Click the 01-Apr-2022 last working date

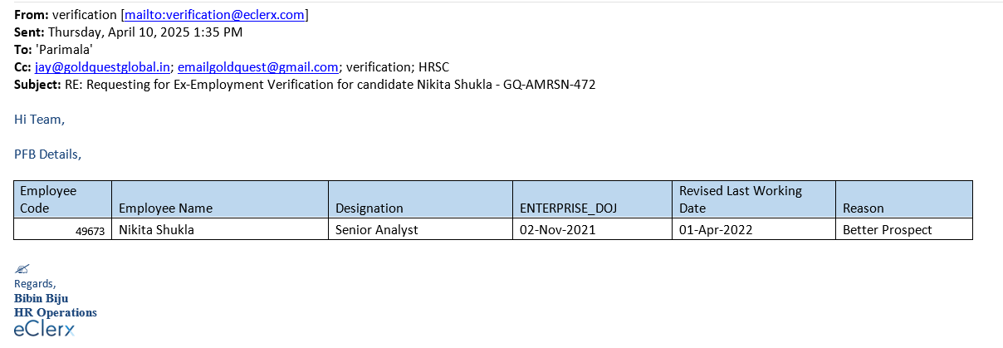click(716, 229)
